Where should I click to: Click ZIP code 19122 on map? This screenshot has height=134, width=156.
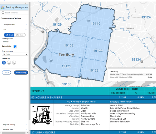[x=94, y=70]
